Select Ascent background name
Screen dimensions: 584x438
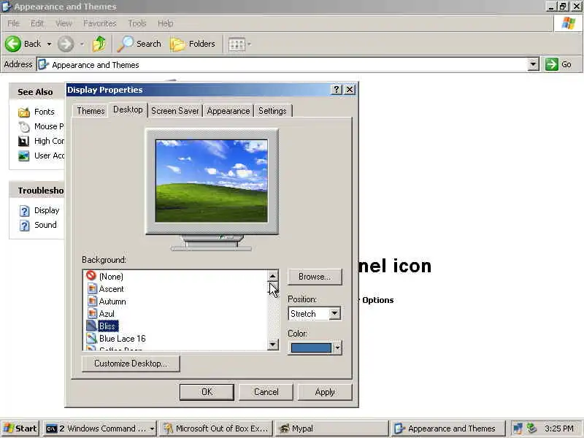[111, 289]
